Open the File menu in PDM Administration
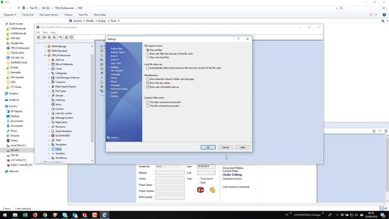This screenshot has height=219, width=389. pyautogui.click(x=38, y=32)
